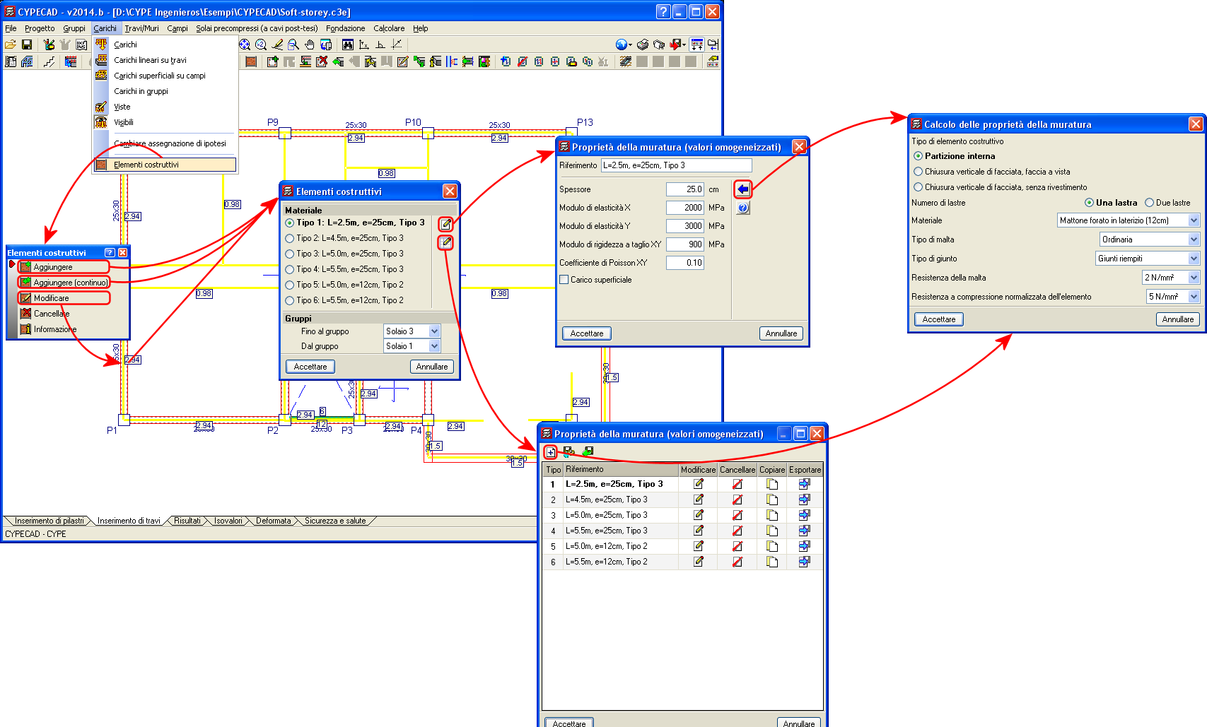Open the Resistenza della malta dropdown

(x=1194, y=278)
